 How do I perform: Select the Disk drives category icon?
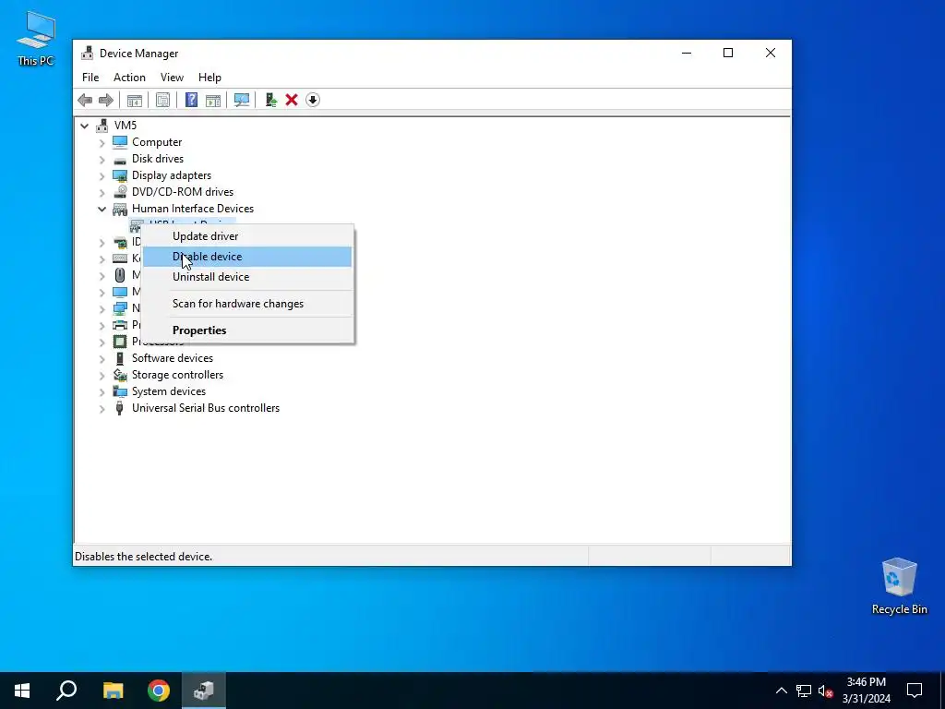click(120, 159)
